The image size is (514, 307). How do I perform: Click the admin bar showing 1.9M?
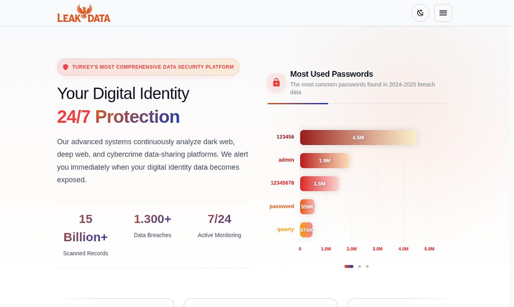[325, 160]
